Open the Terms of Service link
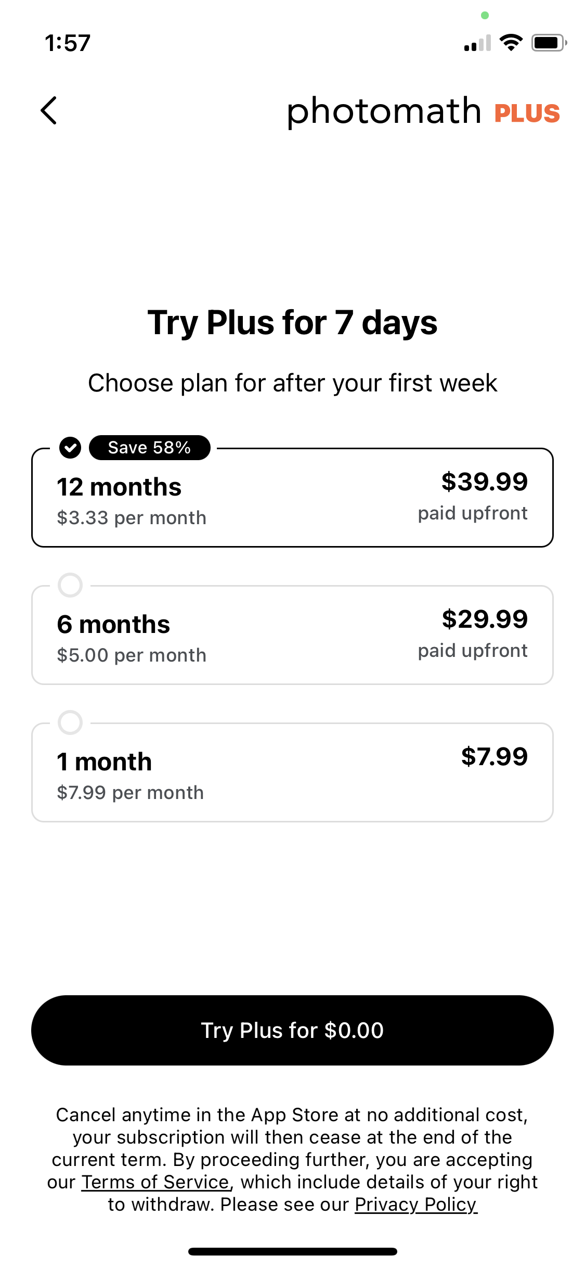 tap(155, 1182)
